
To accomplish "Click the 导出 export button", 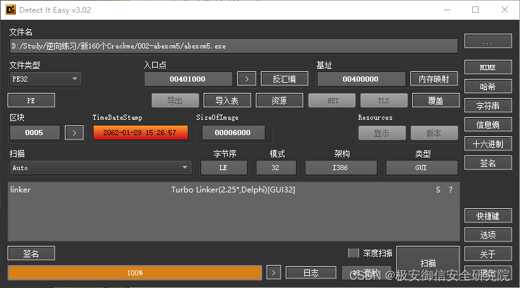I will [175, 101].
